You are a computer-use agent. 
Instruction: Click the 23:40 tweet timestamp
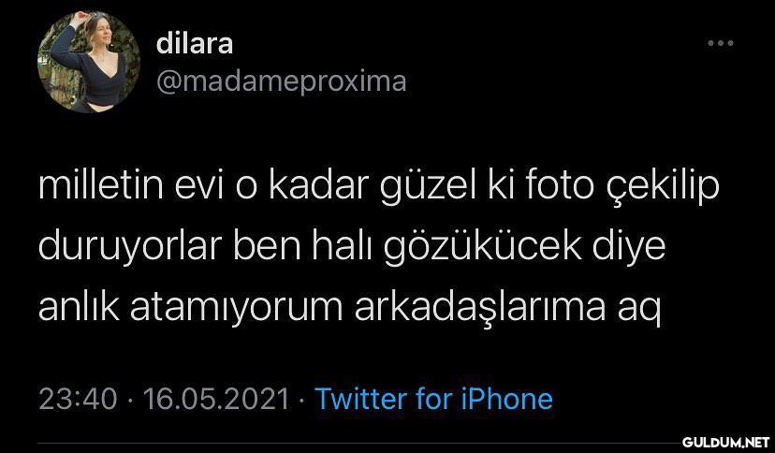click(x=78, y=399)
